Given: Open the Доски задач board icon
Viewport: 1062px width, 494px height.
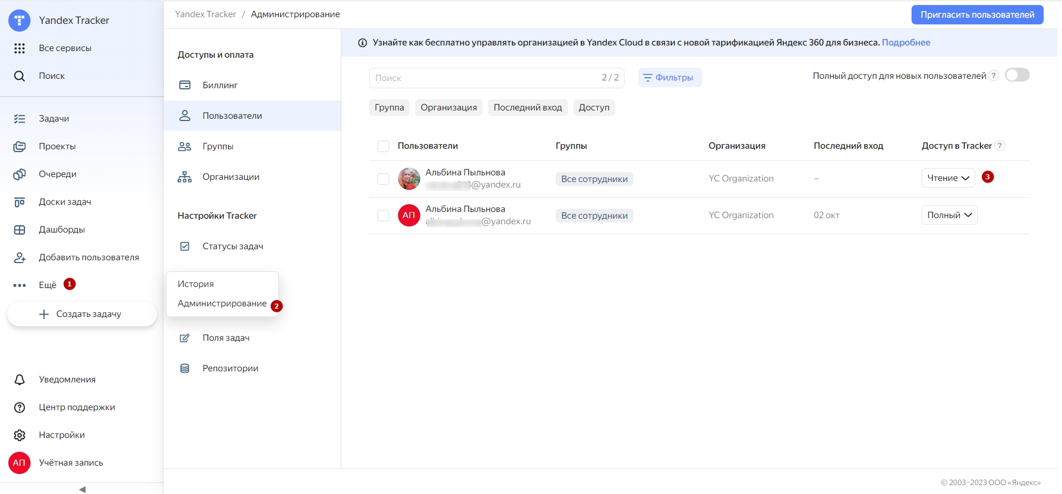Looking at the screenshot, I should point(19,201).
